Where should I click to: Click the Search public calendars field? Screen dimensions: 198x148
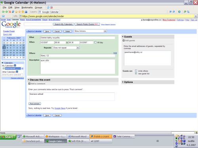(x=12, y=75)
